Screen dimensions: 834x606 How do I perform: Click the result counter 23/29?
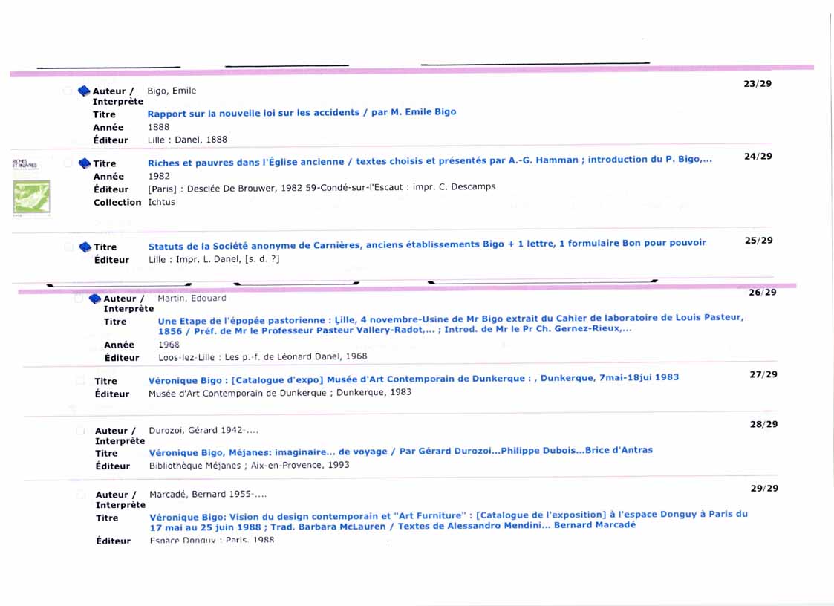[758, 83]
